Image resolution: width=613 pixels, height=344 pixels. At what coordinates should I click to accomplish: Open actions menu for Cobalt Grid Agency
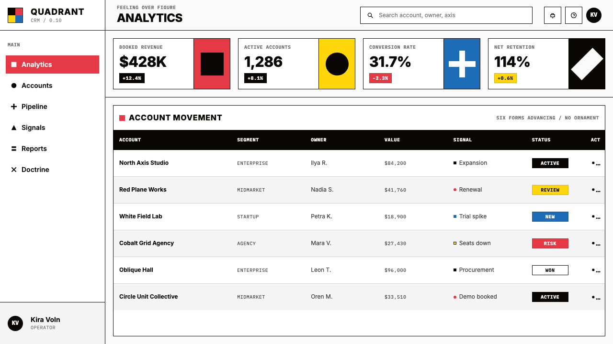(x=596, y=244)
